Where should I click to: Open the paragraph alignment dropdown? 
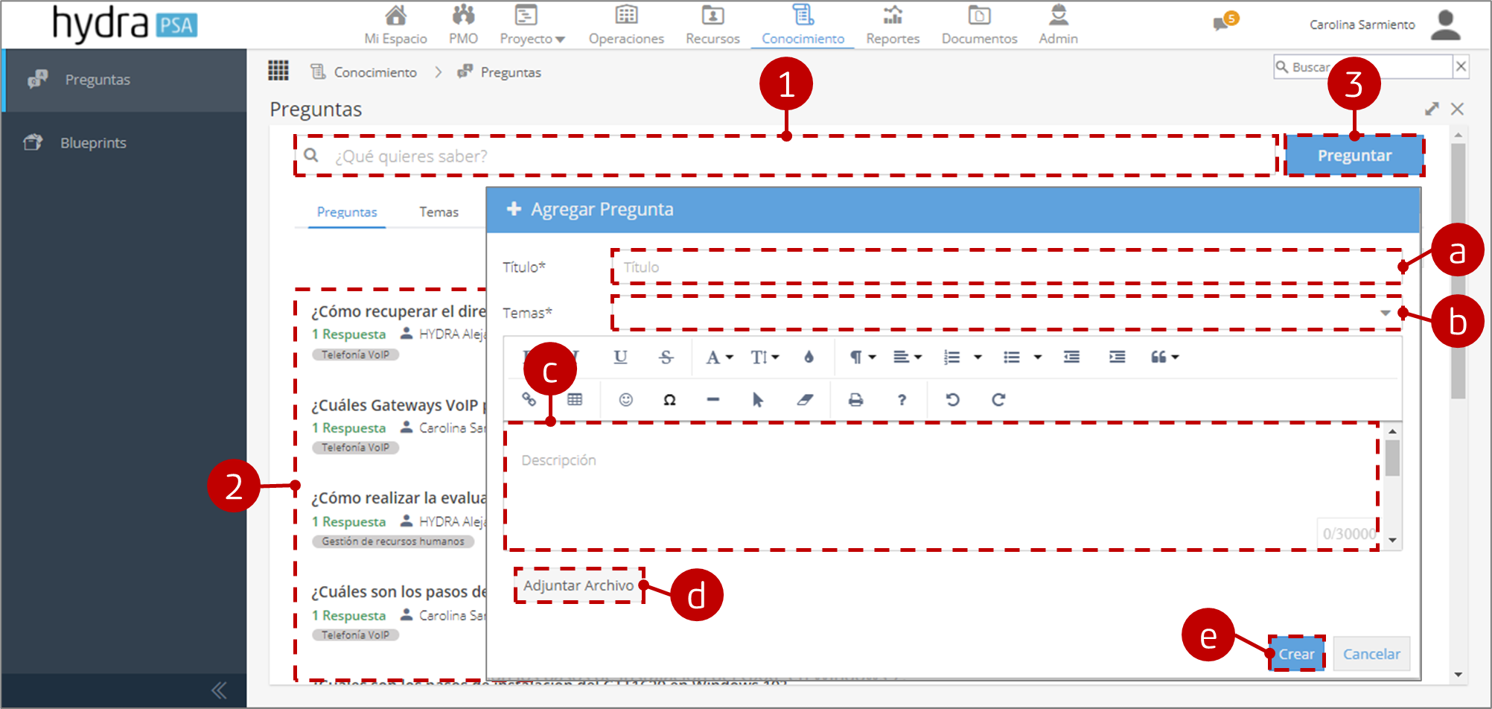point(908,357)
